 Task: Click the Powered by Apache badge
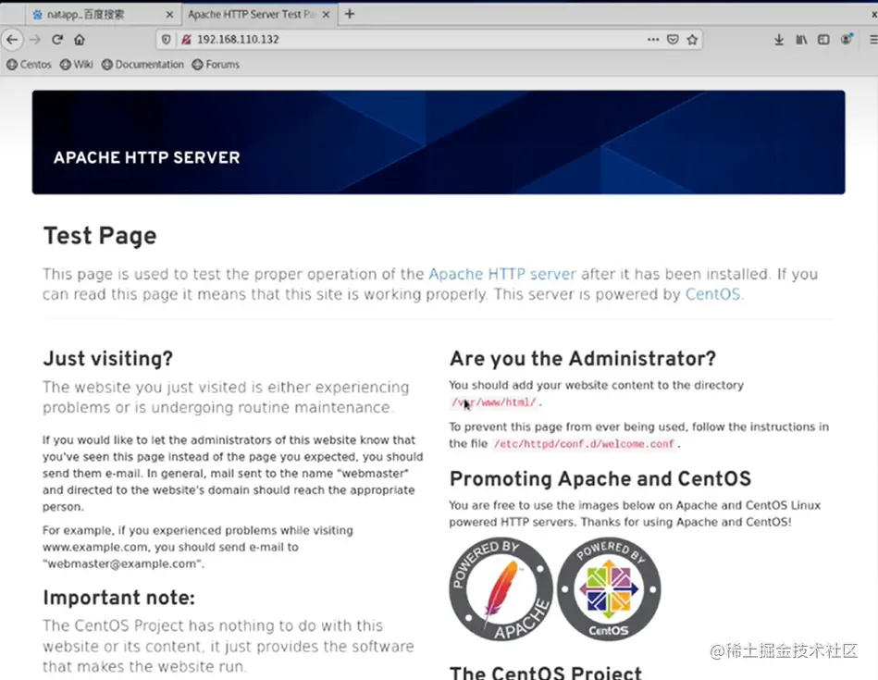(501, 589)
